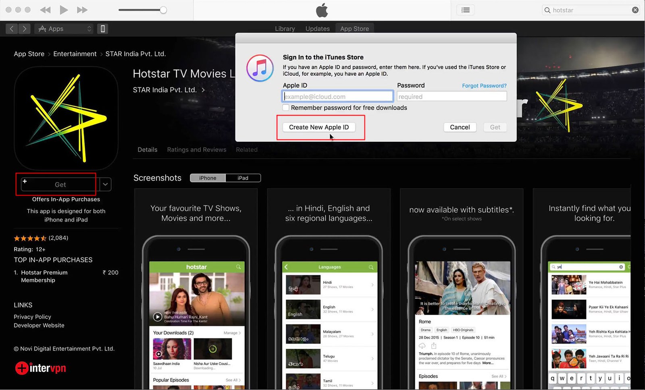
Task: Open the subtitles screenshot thumbnail
Action: [462, 289]
